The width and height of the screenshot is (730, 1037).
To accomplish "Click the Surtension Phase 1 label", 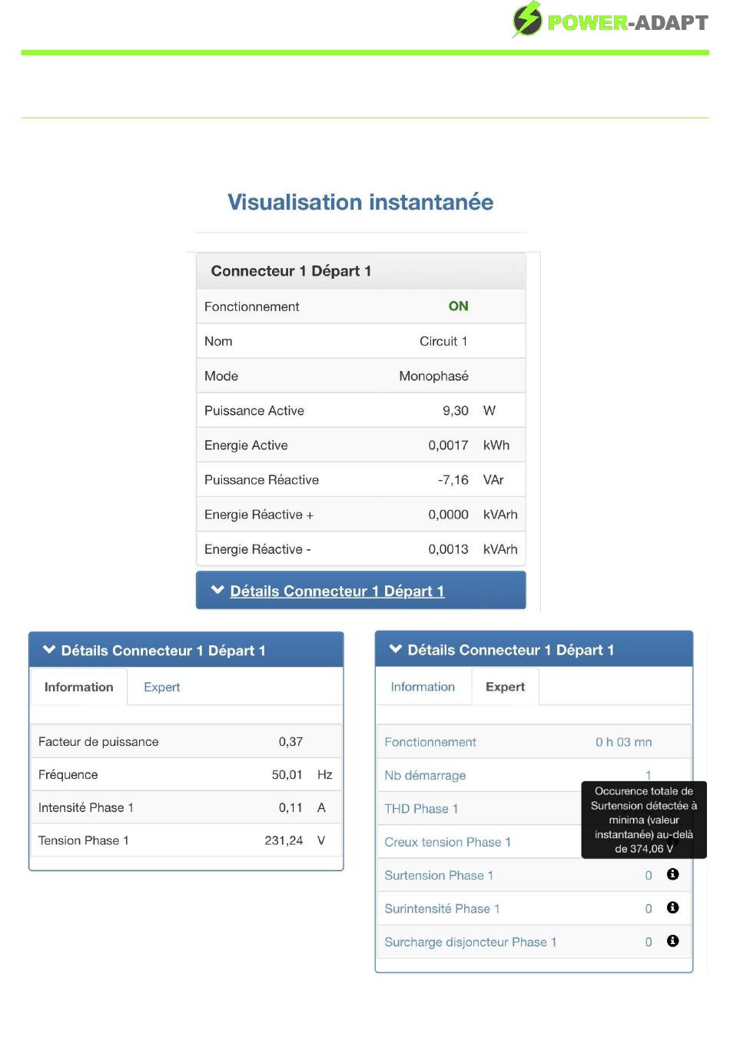I will [x=439, y=875].
